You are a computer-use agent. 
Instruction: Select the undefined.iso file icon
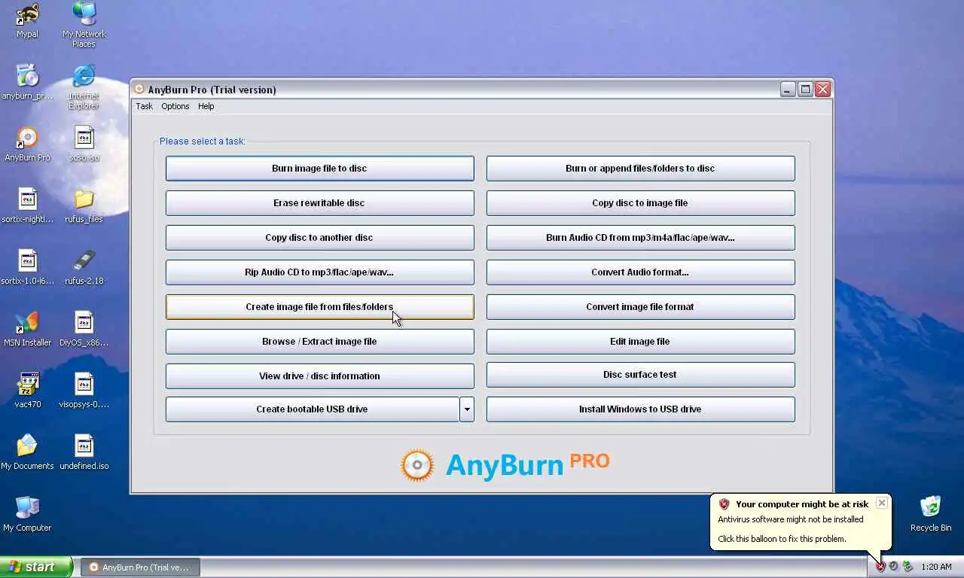point(84,452)
